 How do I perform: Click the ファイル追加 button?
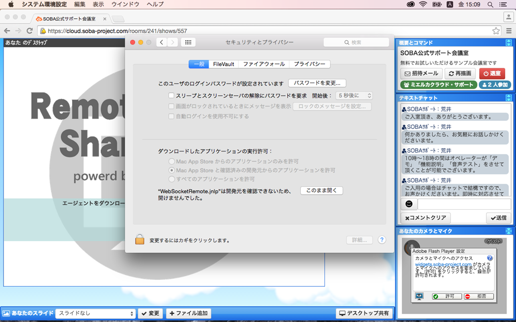click(x=188, y=313)
